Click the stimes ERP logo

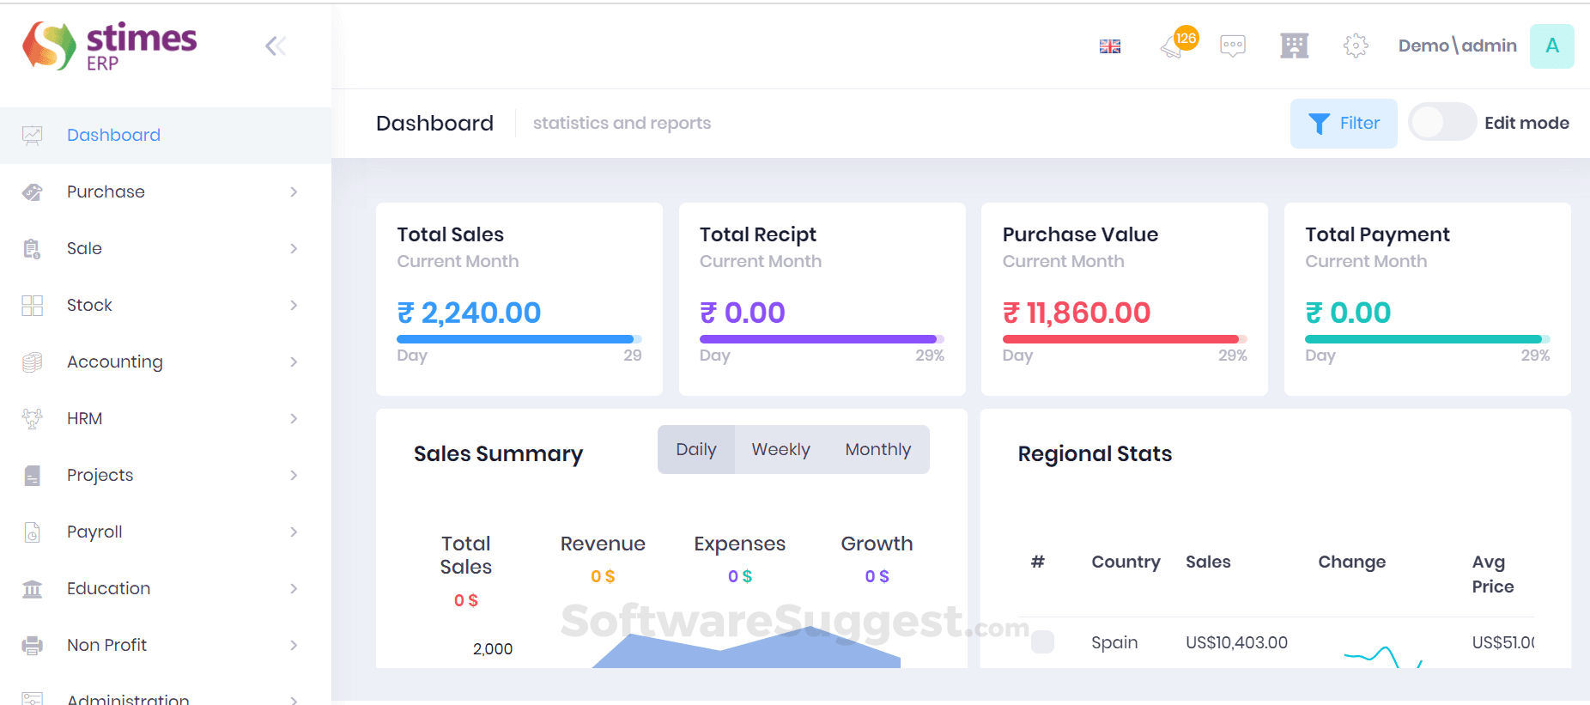tap(110, 46)
